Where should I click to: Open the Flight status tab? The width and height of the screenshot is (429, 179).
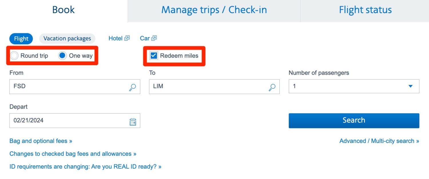(365, 10)
